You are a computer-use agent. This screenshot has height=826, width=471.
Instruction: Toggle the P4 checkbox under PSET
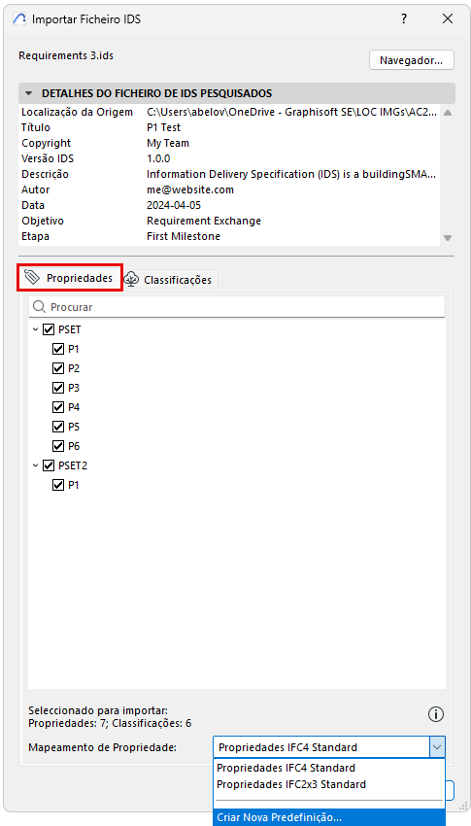tap(58, 407)
